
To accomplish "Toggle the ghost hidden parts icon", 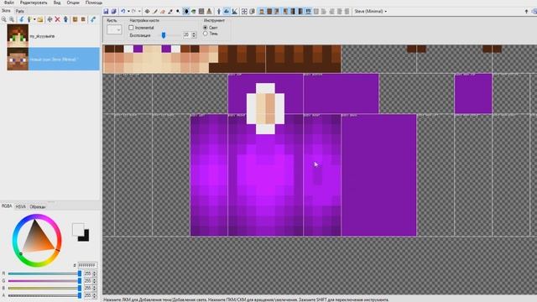I will (252, 11).
